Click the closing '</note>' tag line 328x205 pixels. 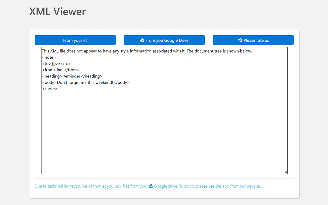pos(50,89)
